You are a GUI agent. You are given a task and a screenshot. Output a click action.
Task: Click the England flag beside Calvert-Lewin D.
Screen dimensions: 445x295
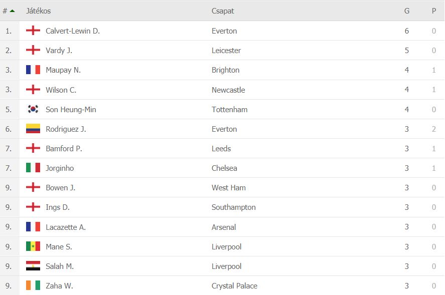[33, 31]
